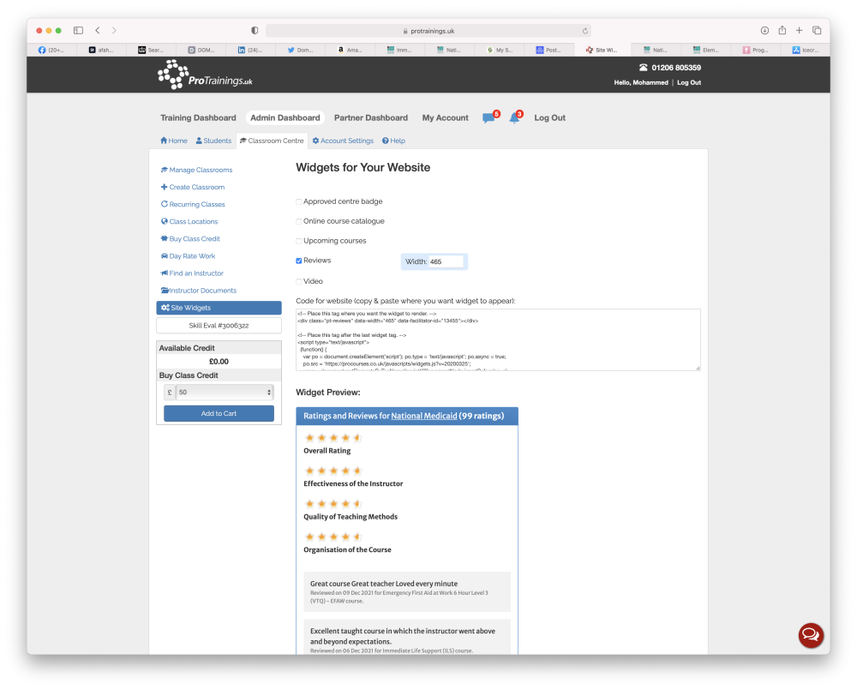Uncheck the Reviews checkbox
Image resolution: width=857 pixels, height=690 pixels.
click(299, 261)
